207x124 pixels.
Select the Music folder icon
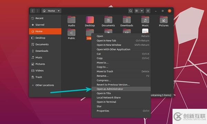click(145, 20)
